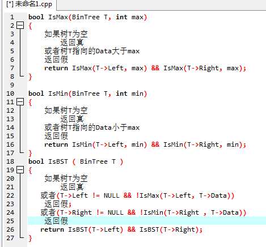The height and width of the screenshot is (247, 266).
Task: Click the text '或者树T指向的Data大于max'
Action: (x=92, y=51)
